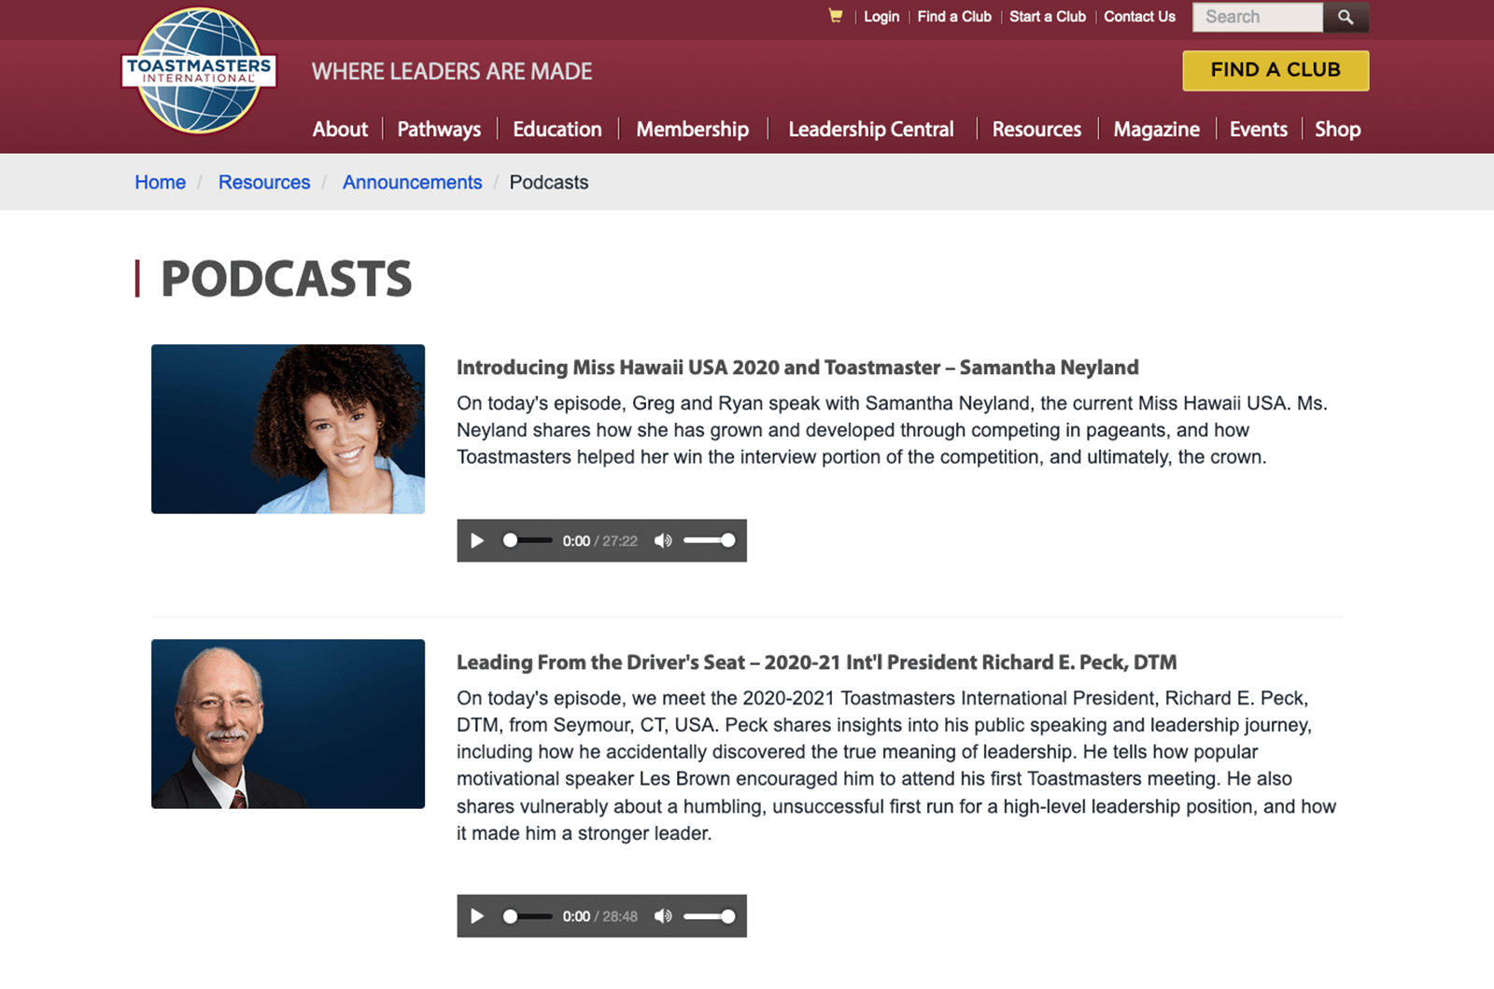This screenshot has height=989, width=1494.
Task: Open the shopping cart icon
Action: tap(835, 16)
